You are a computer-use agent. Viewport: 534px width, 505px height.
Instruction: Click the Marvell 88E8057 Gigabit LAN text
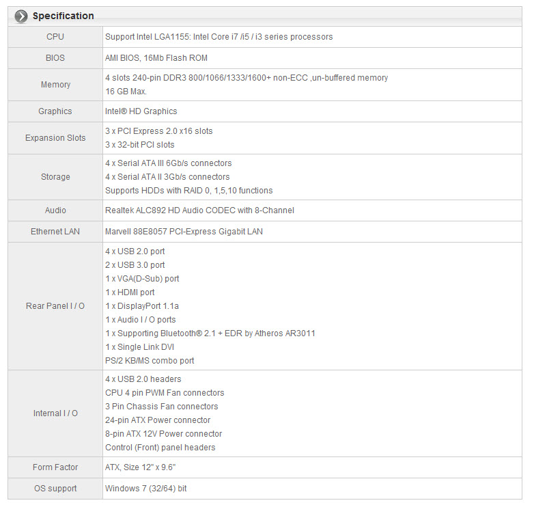184,232
